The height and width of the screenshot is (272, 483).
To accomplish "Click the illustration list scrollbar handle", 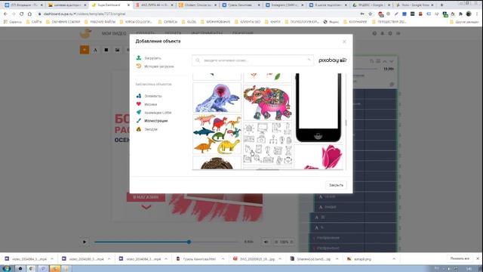I will click(346, 122).
